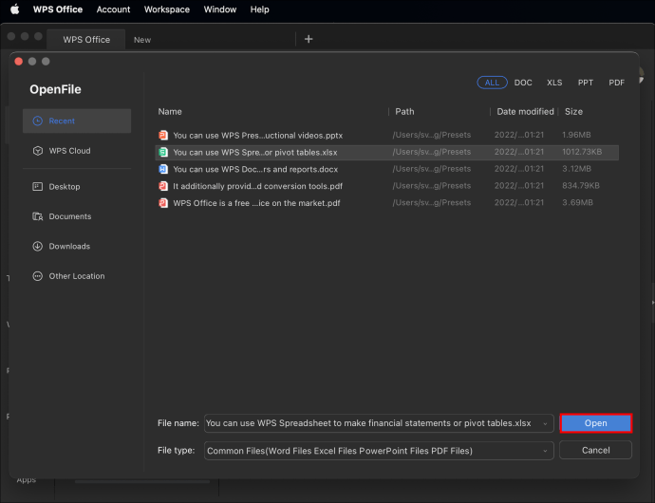655x503 pixels.
Task: Expand the File name dropdown arrow
Action: tap(545, 423)
